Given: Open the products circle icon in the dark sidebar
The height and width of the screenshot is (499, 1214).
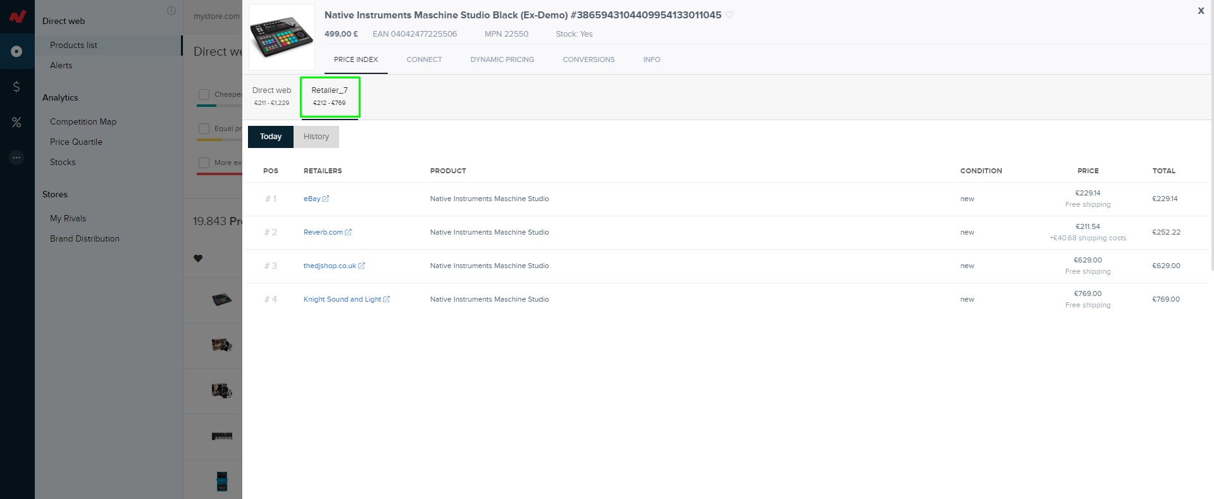Looking at the screenshot, I should [17, 51].
